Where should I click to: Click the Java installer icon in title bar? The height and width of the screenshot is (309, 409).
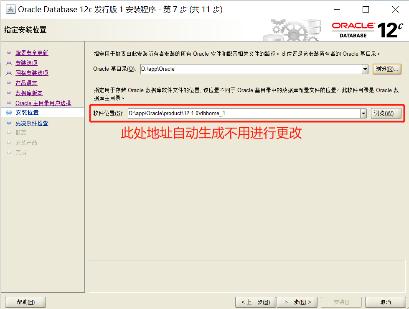pyautogui.click(x=10, y=9)
